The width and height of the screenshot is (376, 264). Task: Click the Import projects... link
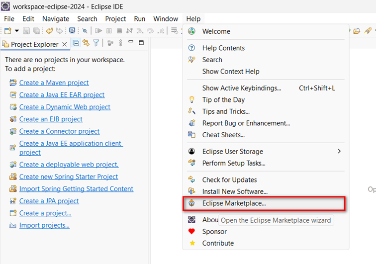click(44, 225)
